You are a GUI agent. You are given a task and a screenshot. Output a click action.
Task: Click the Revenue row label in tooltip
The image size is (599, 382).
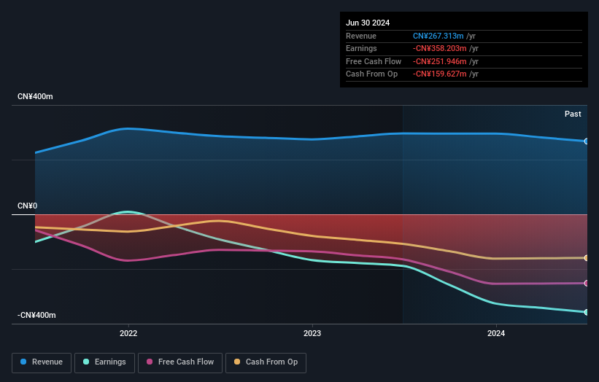tap(361, 36)
